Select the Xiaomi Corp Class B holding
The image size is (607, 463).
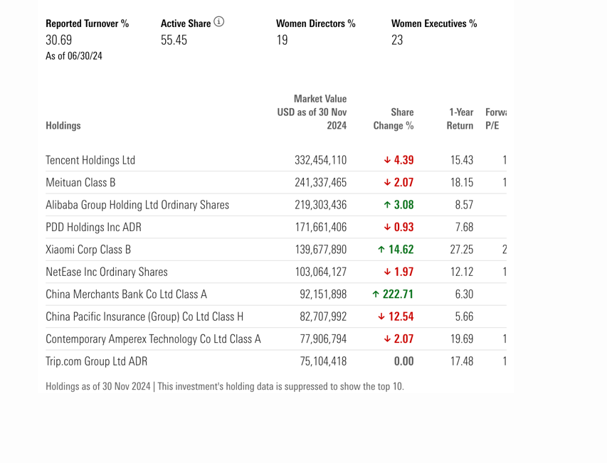(88, 250)
